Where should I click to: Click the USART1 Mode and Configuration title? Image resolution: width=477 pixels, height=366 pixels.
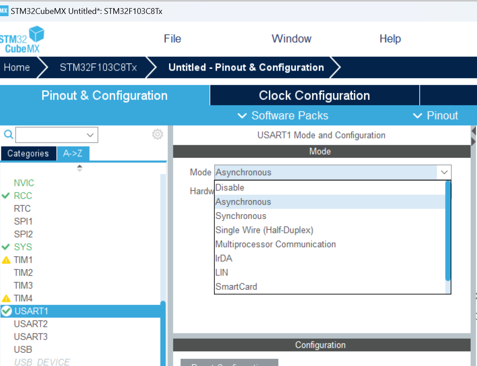tap(321, 135)
